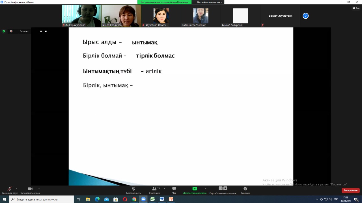Select Каражигитова video thumbnail
The height and width of the screenshot is (203, 362).
coord(81,16)
